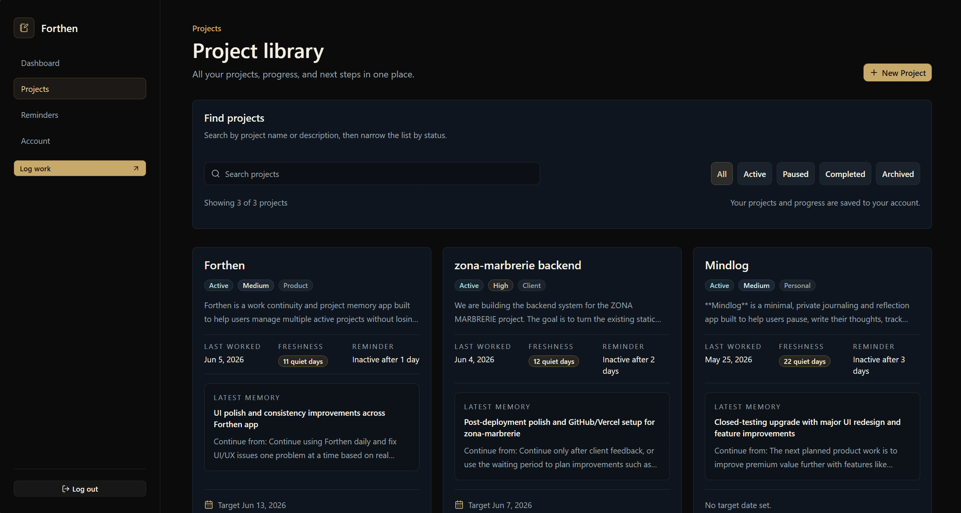961x513 pixels.
Task: Click 'No target date set.' text
Action: click(738, 505)
